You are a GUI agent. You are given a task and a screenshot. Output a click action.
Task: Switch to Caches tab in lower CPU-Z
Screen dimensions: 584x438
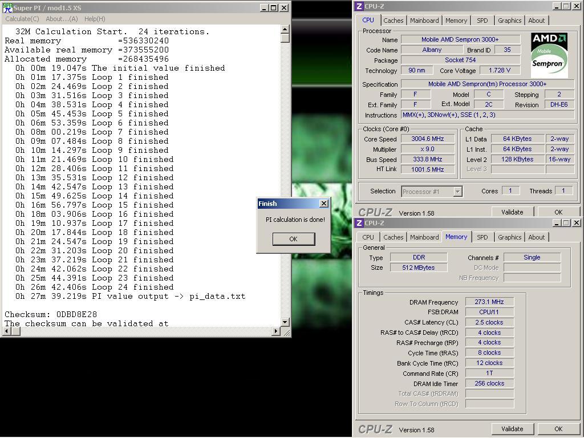coord(394,237)
